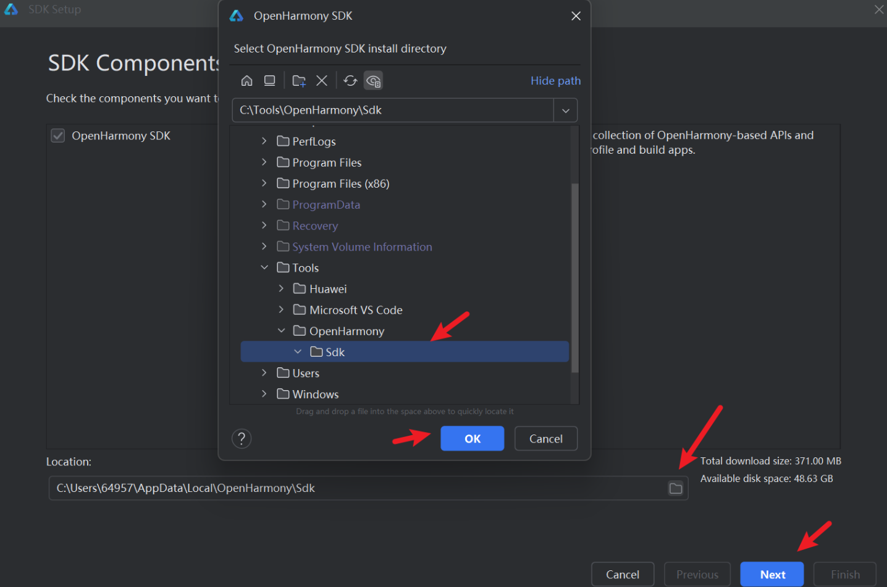887x587 pixels.
Task: Expand the Program Files folder node
Action: point(264,162)
